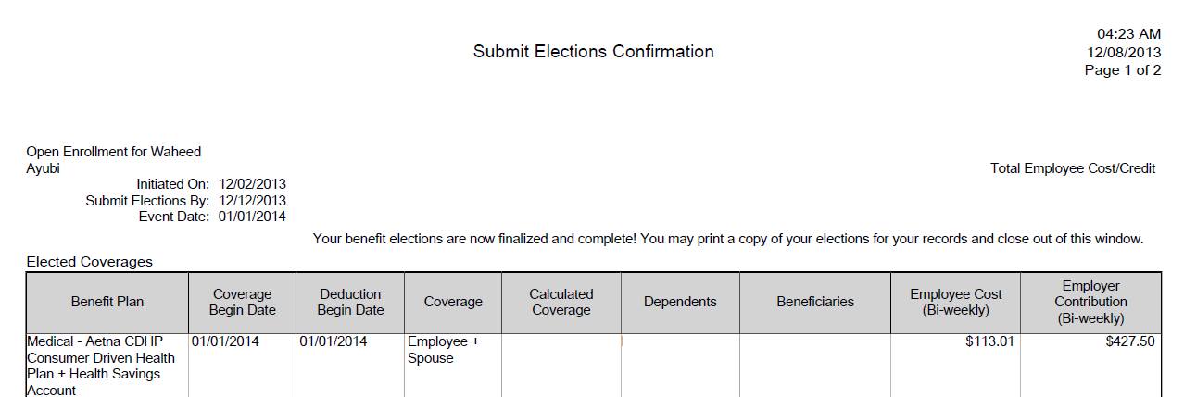Select the $113.01 employee cost value
Viewport: 1184px width, 397px height.
click(989, 341)
